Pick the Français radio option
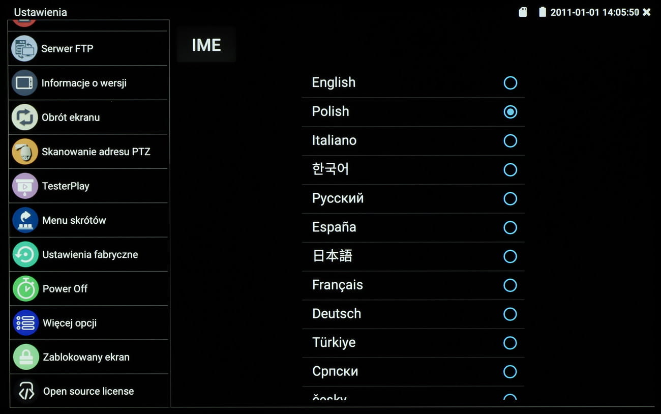661x414 pixels. 510,285
